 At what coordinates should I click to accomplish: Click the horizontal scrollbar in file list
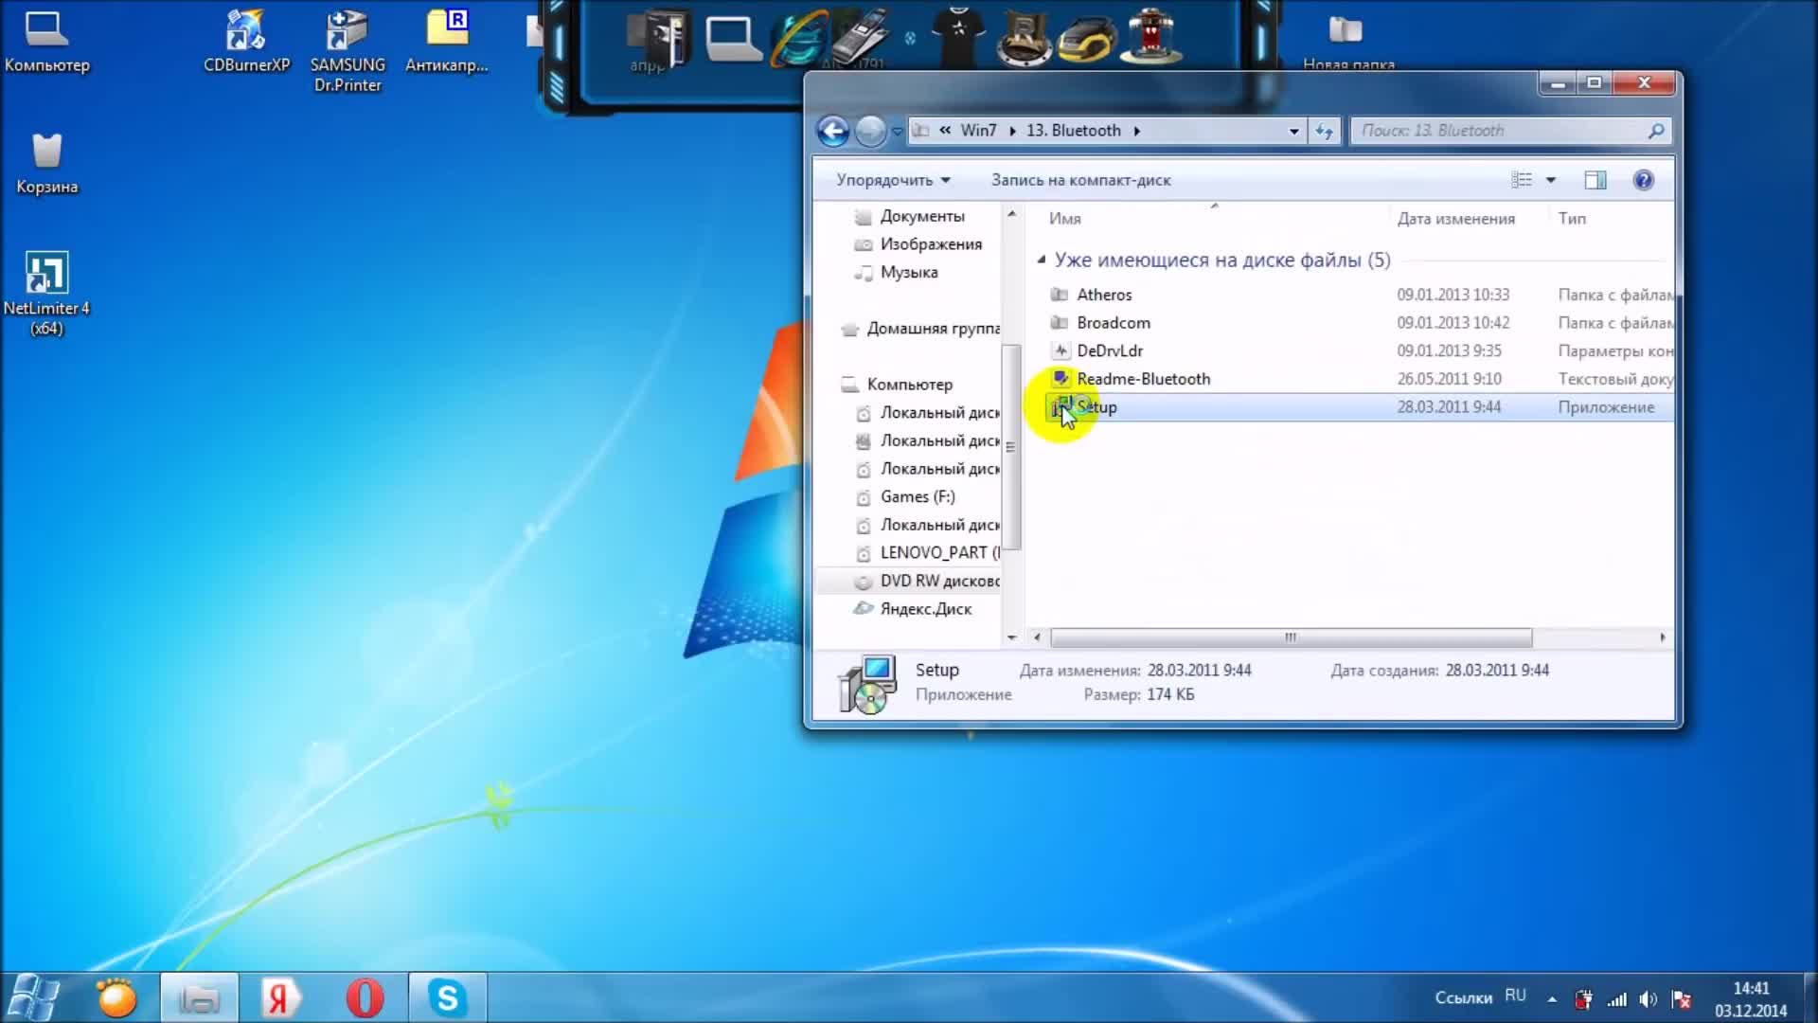1290,637
